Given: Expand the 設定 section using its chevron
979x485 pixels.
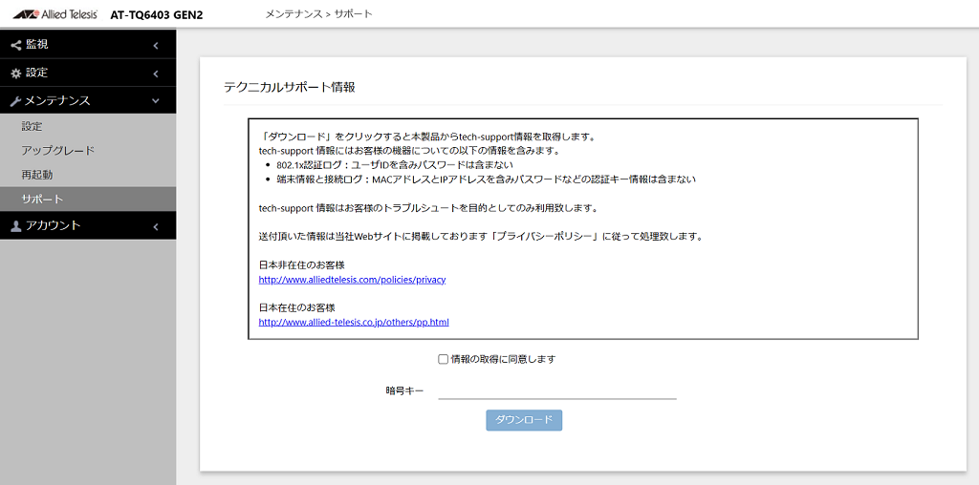Looking at the screenshot, I should pyautogui.click(x=156, y=74).
